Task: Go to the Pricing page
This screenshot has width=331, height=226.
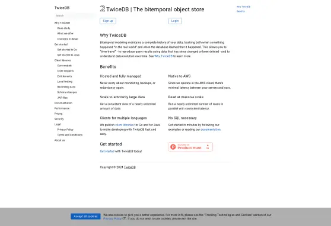Action: point(58,114)
